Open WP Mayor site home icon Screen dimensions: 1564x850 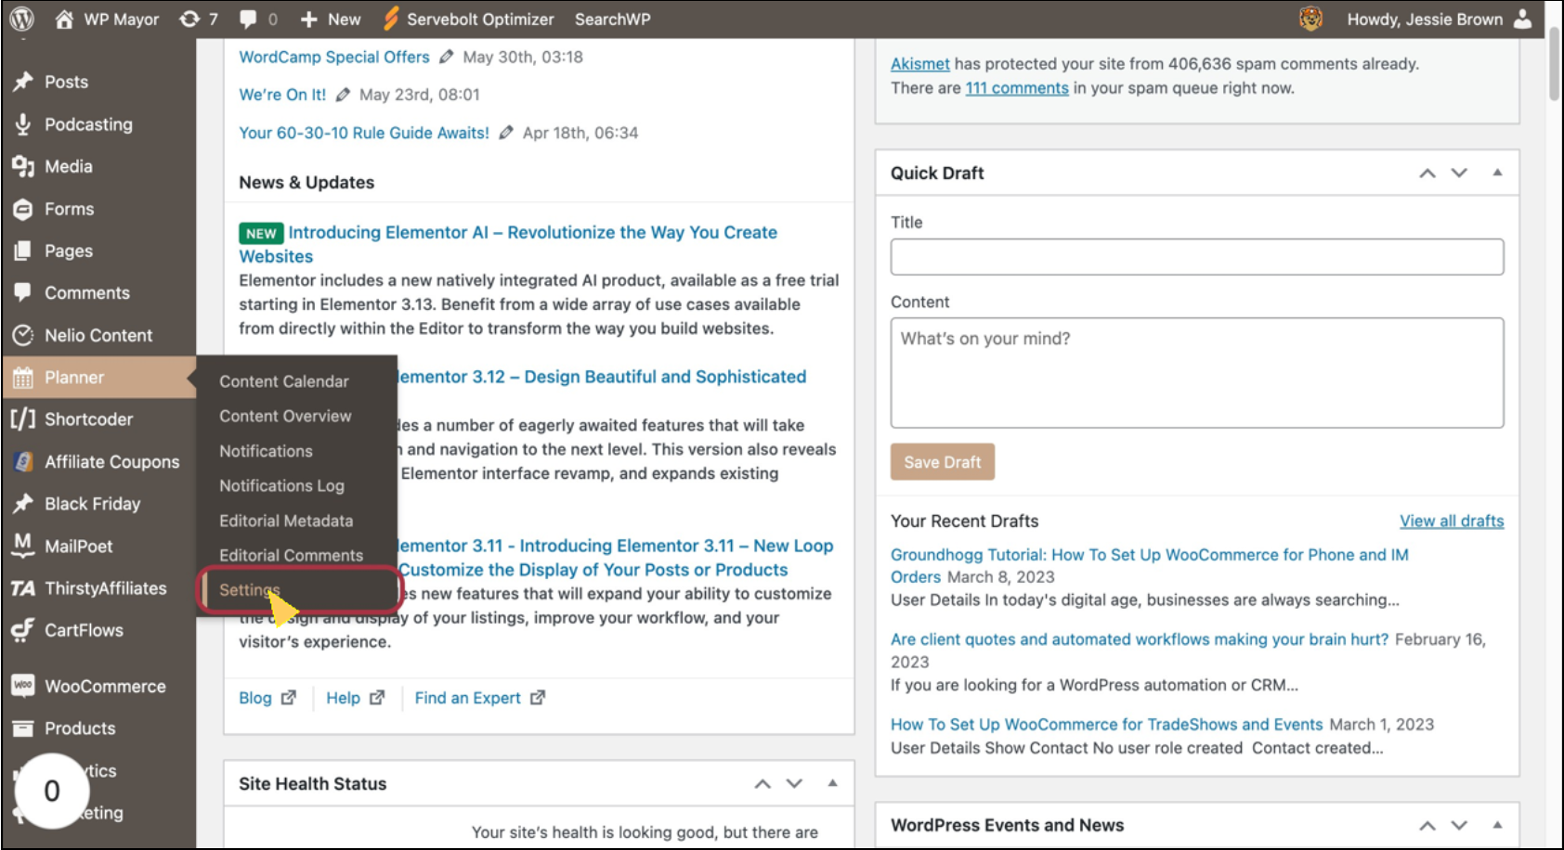(x=64, y=19)
